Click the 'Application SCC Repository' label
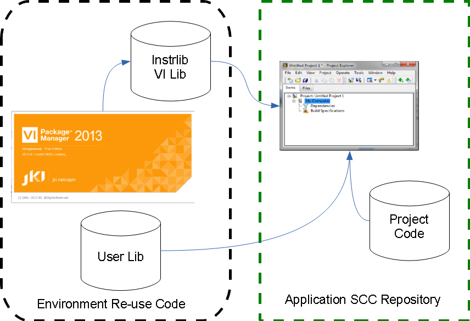Image resolution: width=470 pixels, height=321 pixels. 363,300
